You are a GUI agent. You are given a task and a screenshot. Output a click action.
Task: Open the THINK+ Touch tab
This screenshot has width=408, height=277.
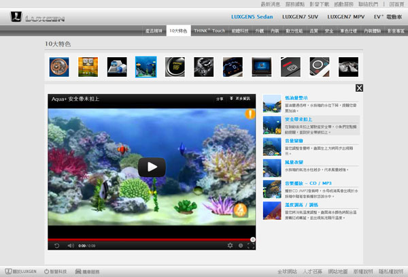tap(208, 31)
